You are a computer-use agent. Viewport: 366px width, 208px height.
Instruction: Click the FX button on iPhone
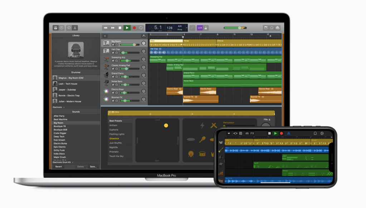tap(252, 134)
